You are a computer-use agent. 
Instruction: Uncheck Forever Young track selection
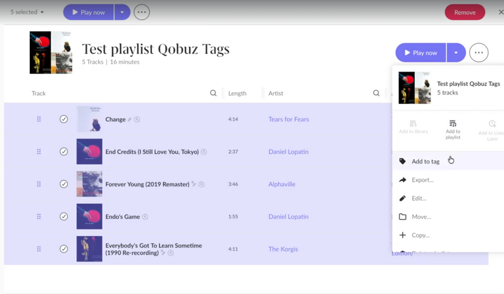click(x=63, y=184)
